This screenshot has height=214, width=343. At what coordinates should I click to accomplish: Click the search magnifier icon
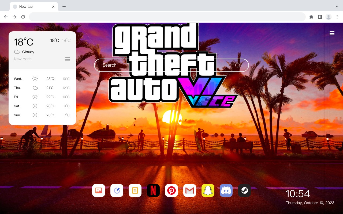(x=238, y=65)
